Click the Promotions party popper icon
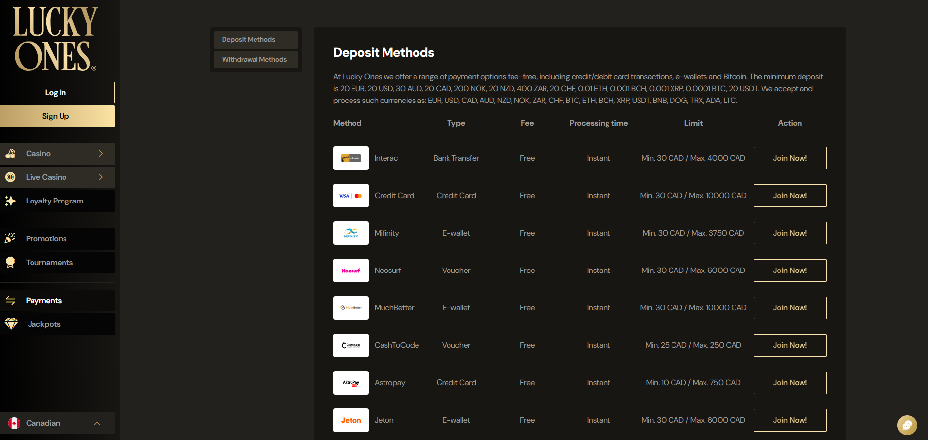The width and height of the screenshot is (928, 440). click(x=10, y=238)
